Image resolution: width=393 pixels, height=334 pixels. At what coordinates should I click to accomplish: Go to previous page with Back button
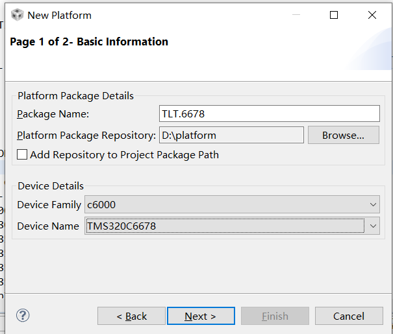(x=131, y=316)
